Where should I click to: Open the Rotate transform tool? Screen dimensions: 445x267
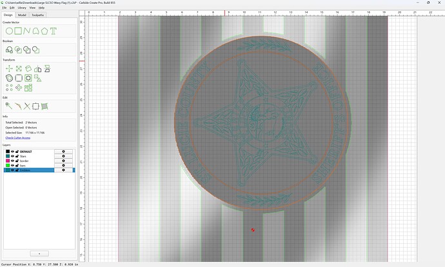click(28, 68)
